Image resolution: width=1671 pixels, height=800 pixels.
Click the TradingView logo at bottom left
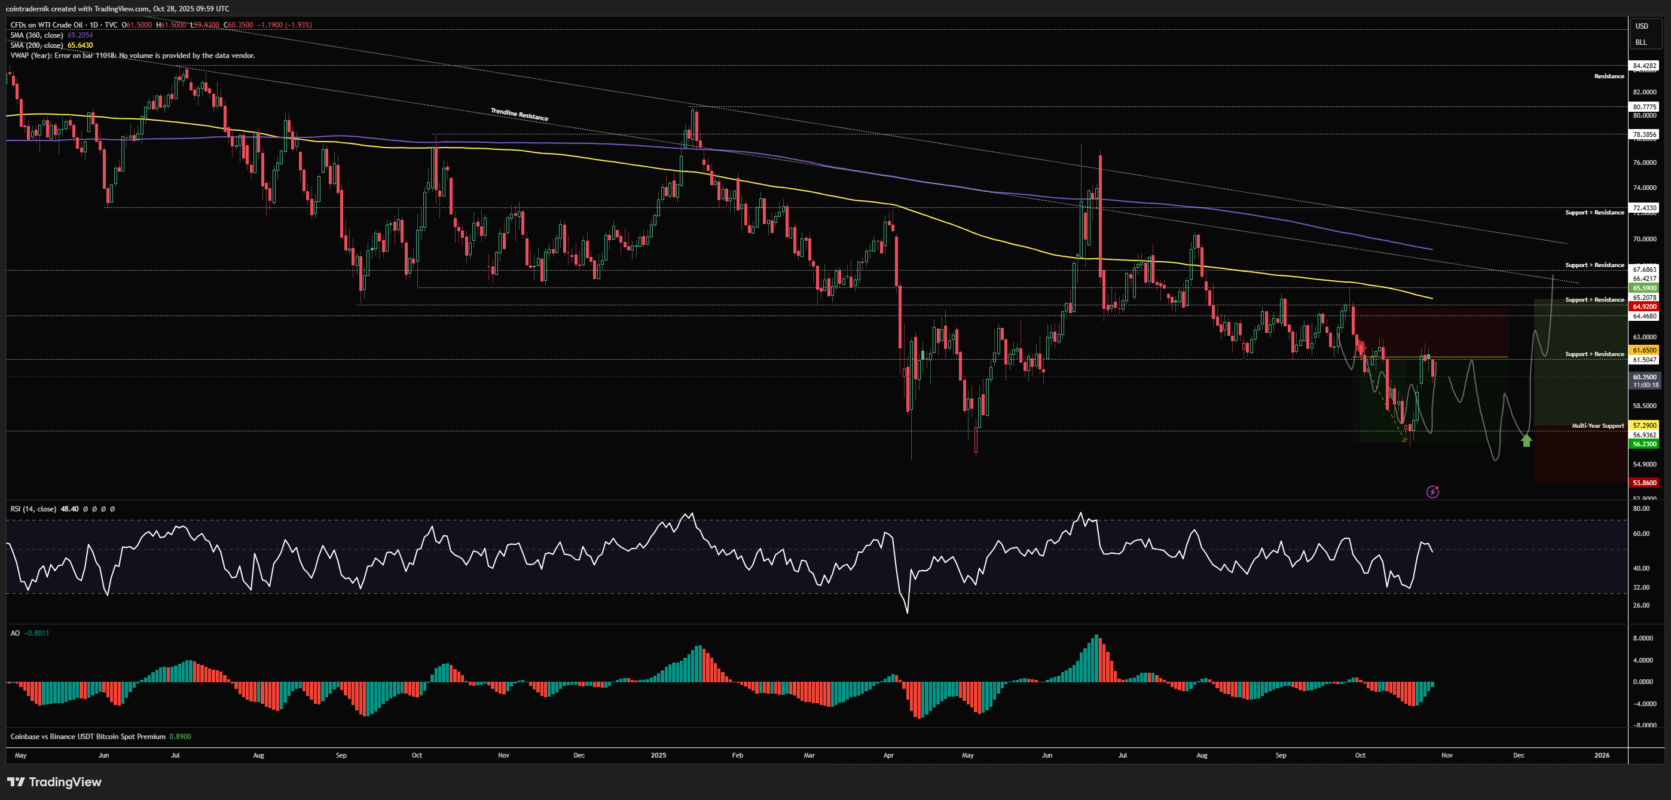(x=54, y=782)
